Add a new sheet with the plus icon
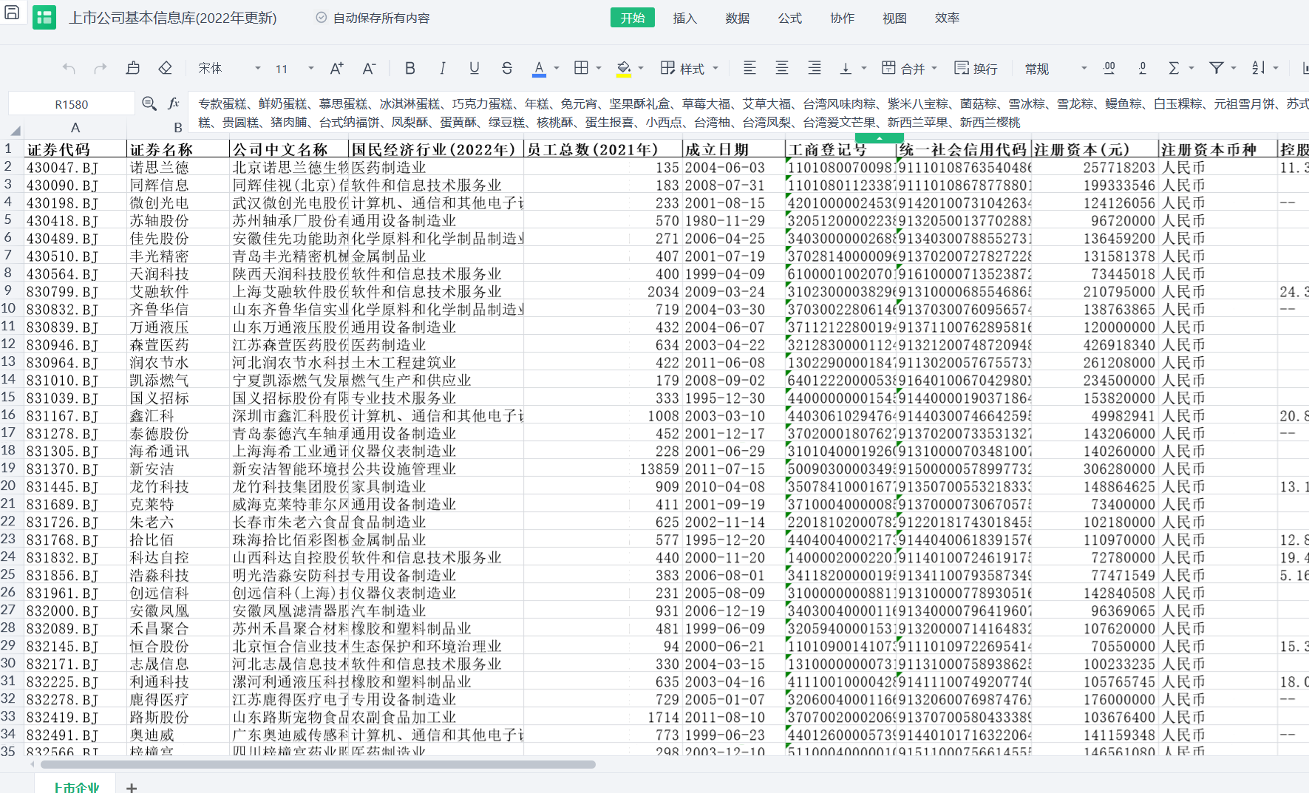This screenshot has height=793, width=1309. point(132,788)
